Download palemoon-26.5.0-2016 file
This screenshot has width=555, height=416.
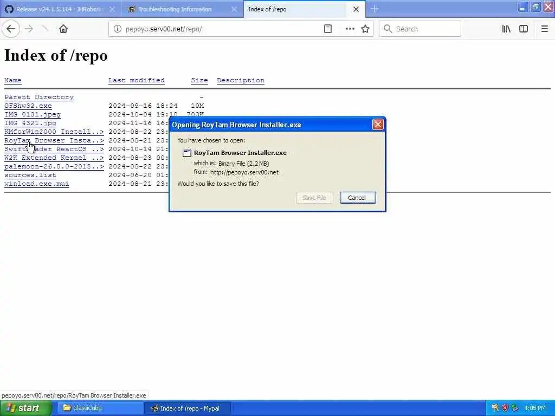click(54, 166)
